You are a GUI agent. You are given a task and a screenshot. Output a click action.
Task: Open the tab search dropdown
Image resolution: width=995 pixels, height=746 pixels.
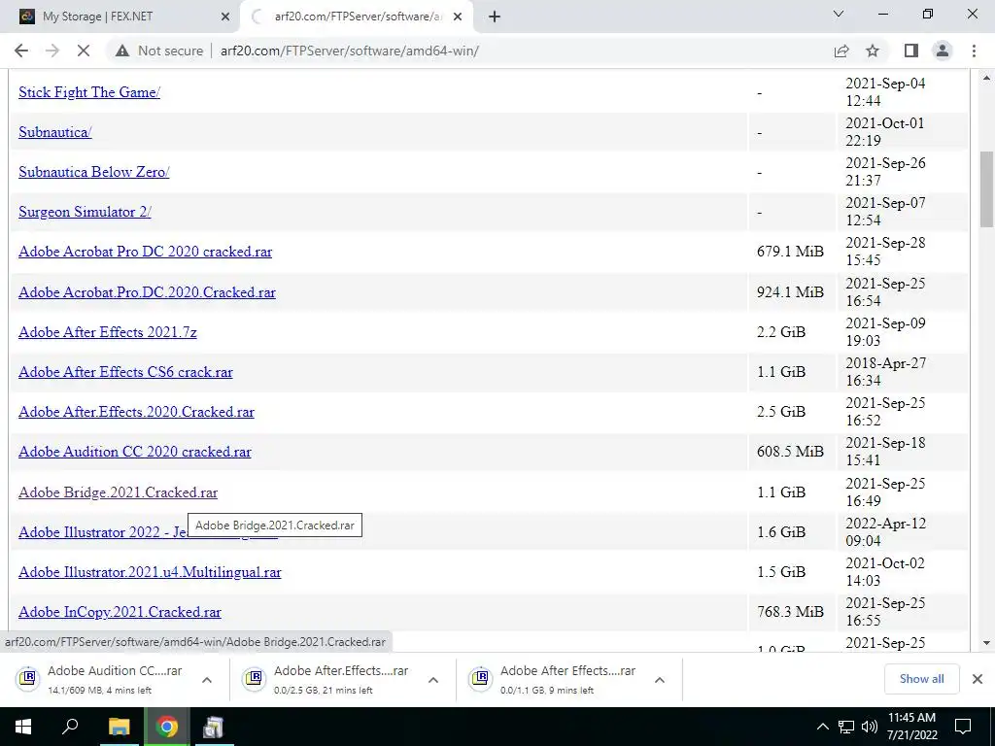[x=839, y=14]
